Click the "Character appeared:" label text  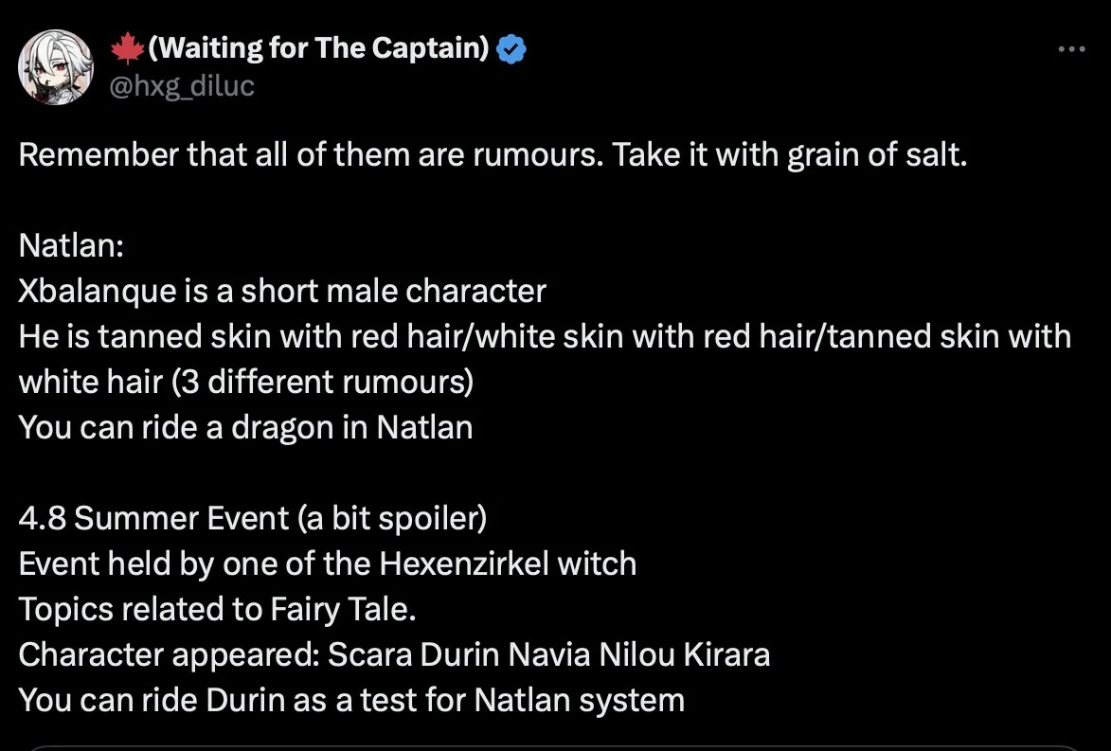(165, 655)
